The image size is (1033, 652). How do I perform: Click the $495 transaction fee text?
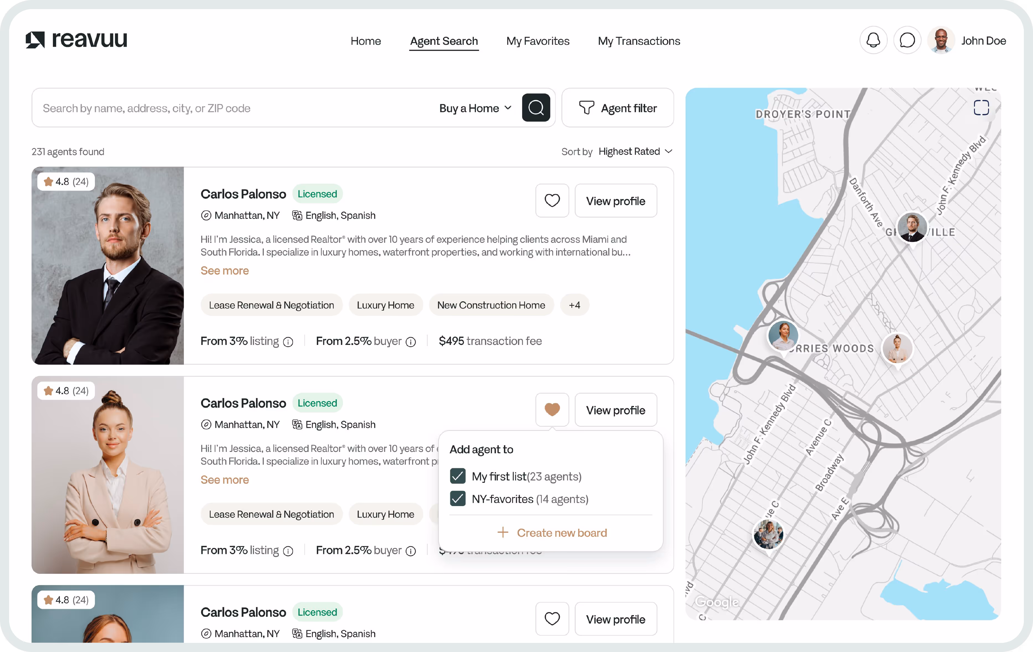point(490,341)
